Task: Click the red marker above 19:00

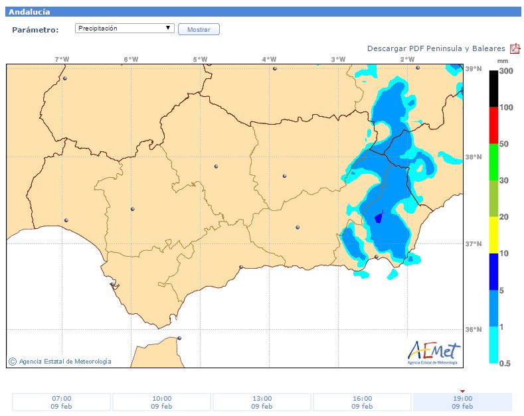Action: [462, 391]
